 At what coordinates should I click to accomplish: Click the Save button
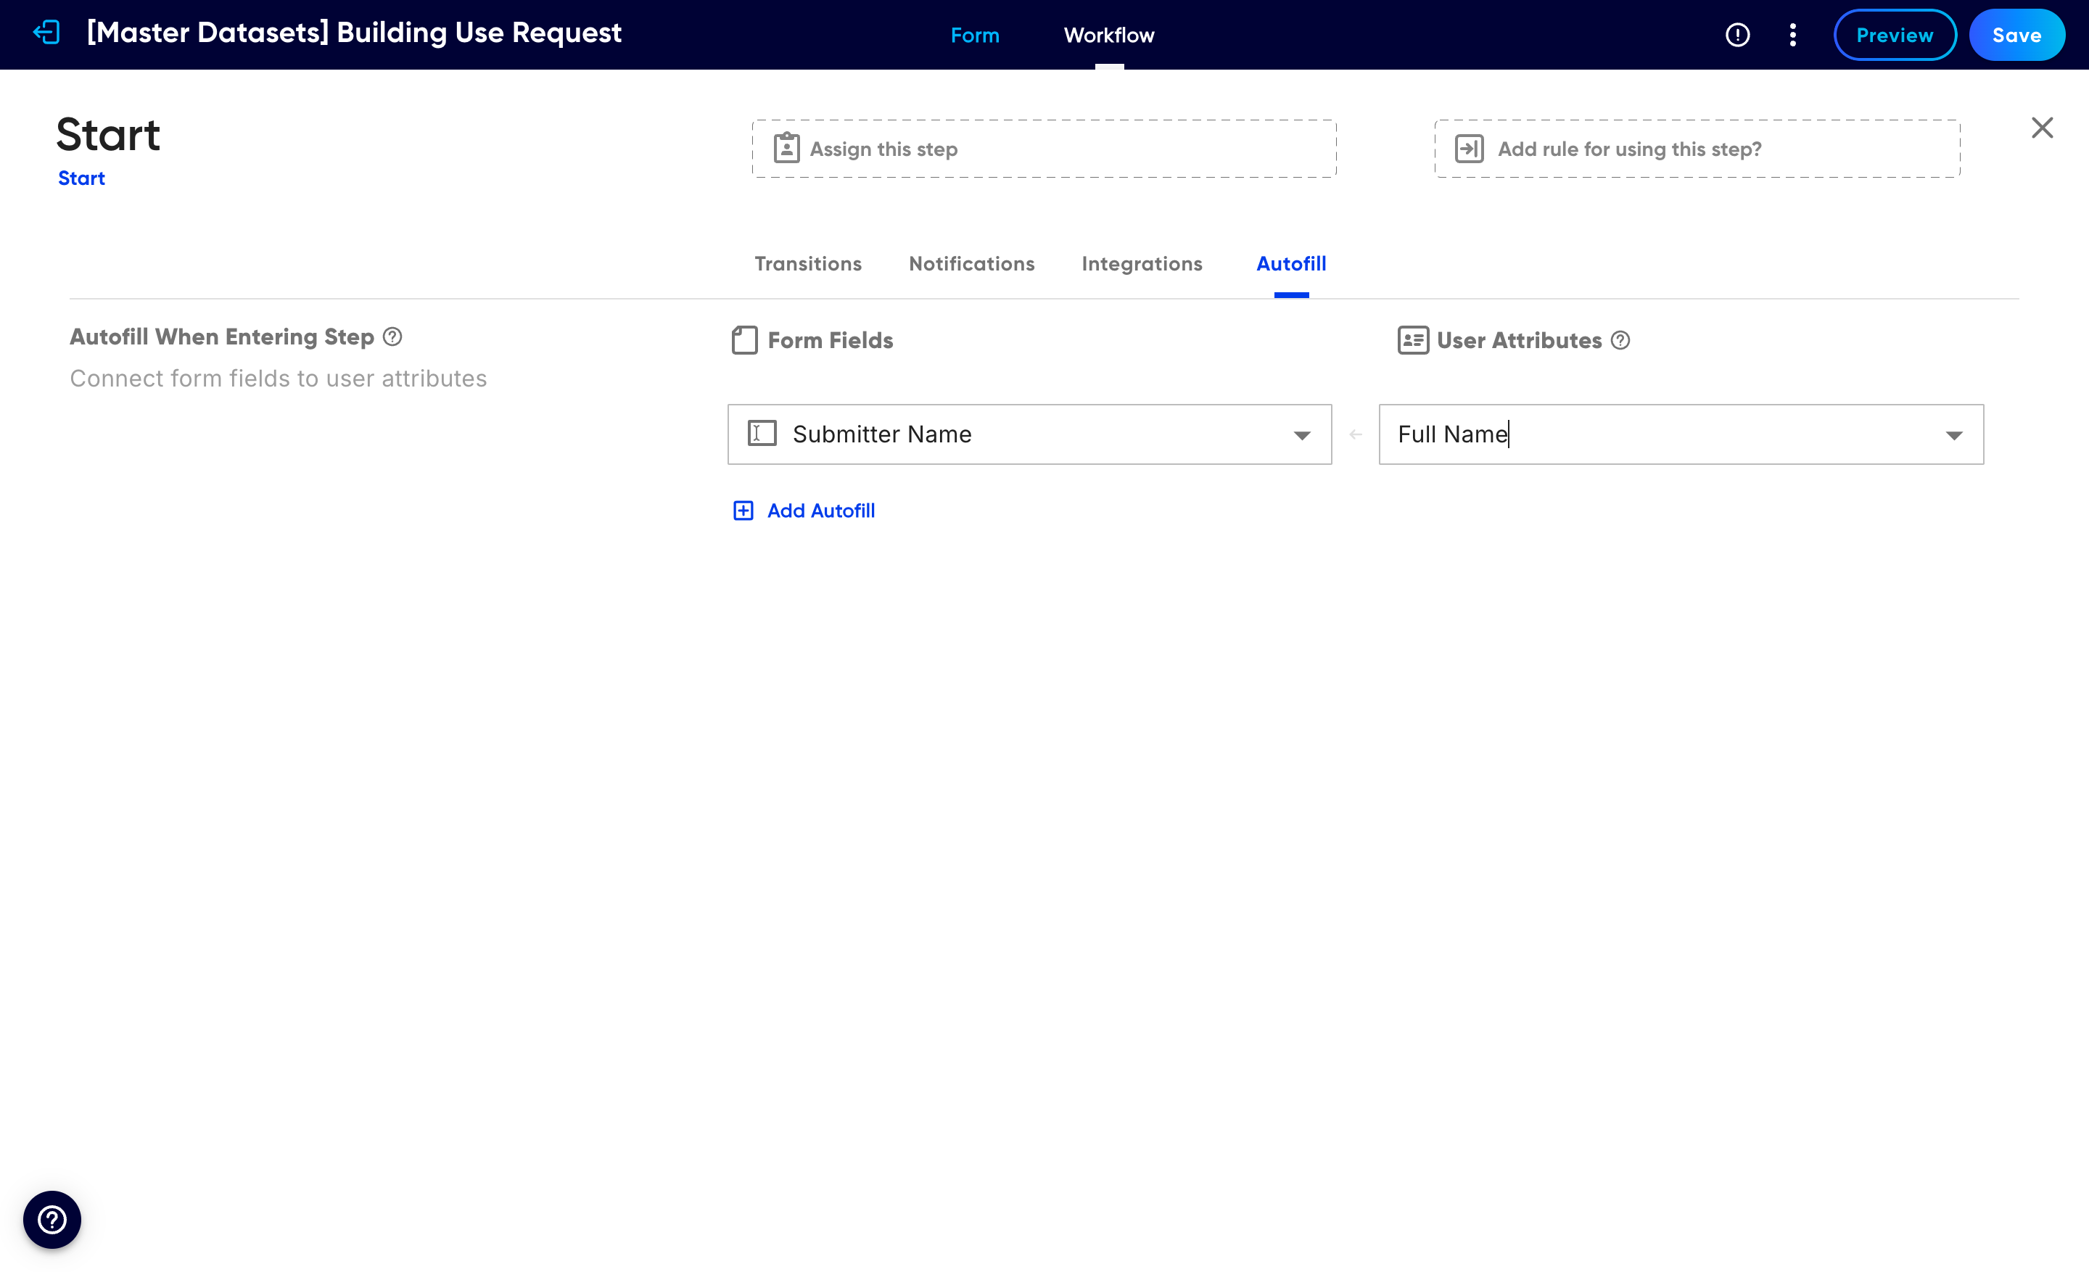tap(2016, 35)
